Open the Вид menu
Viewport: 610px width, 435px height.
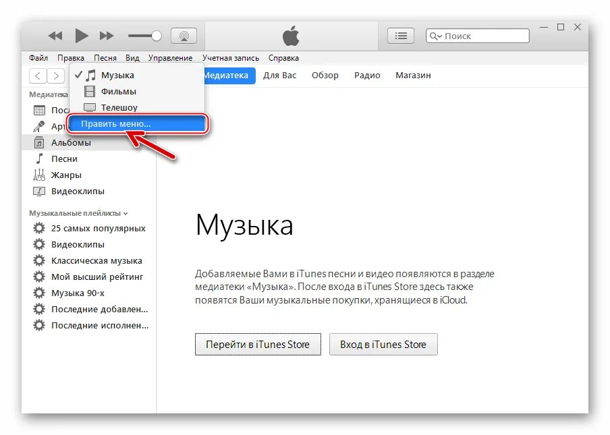(x=132, y=58)
